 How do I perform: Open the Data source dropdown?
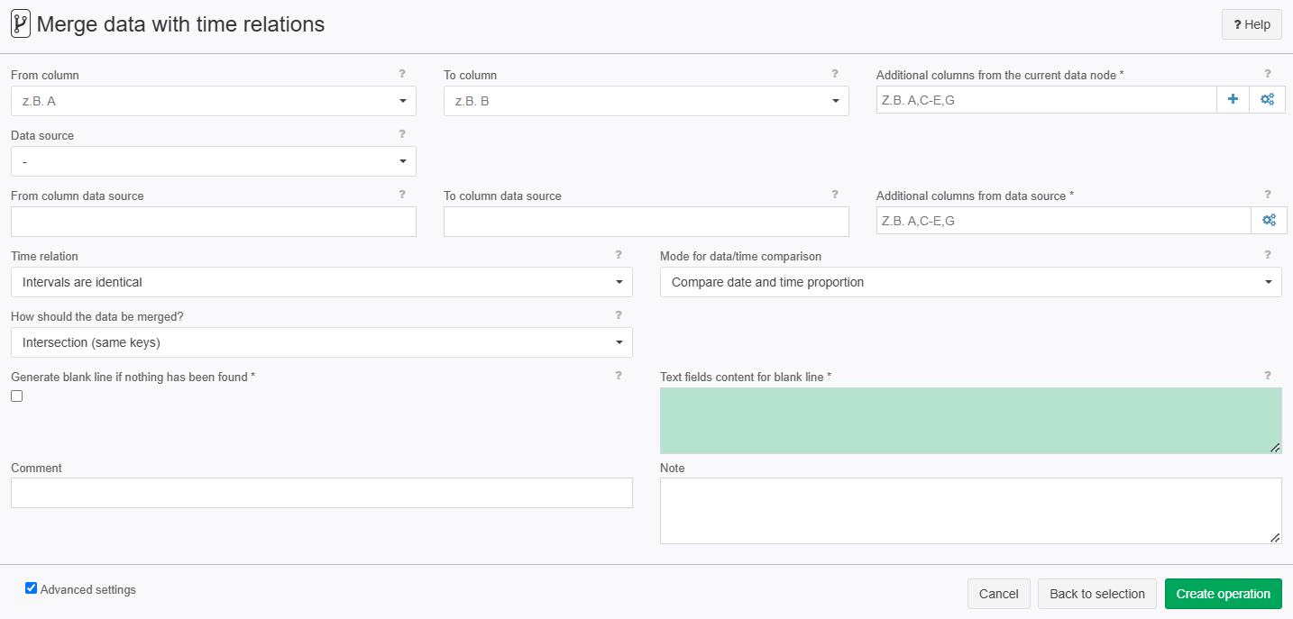point(214,161)
